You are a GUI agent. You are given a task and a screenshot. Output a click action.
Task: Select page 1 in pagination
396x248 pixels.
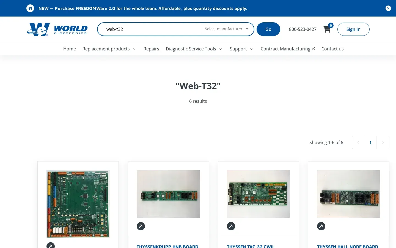371,142
